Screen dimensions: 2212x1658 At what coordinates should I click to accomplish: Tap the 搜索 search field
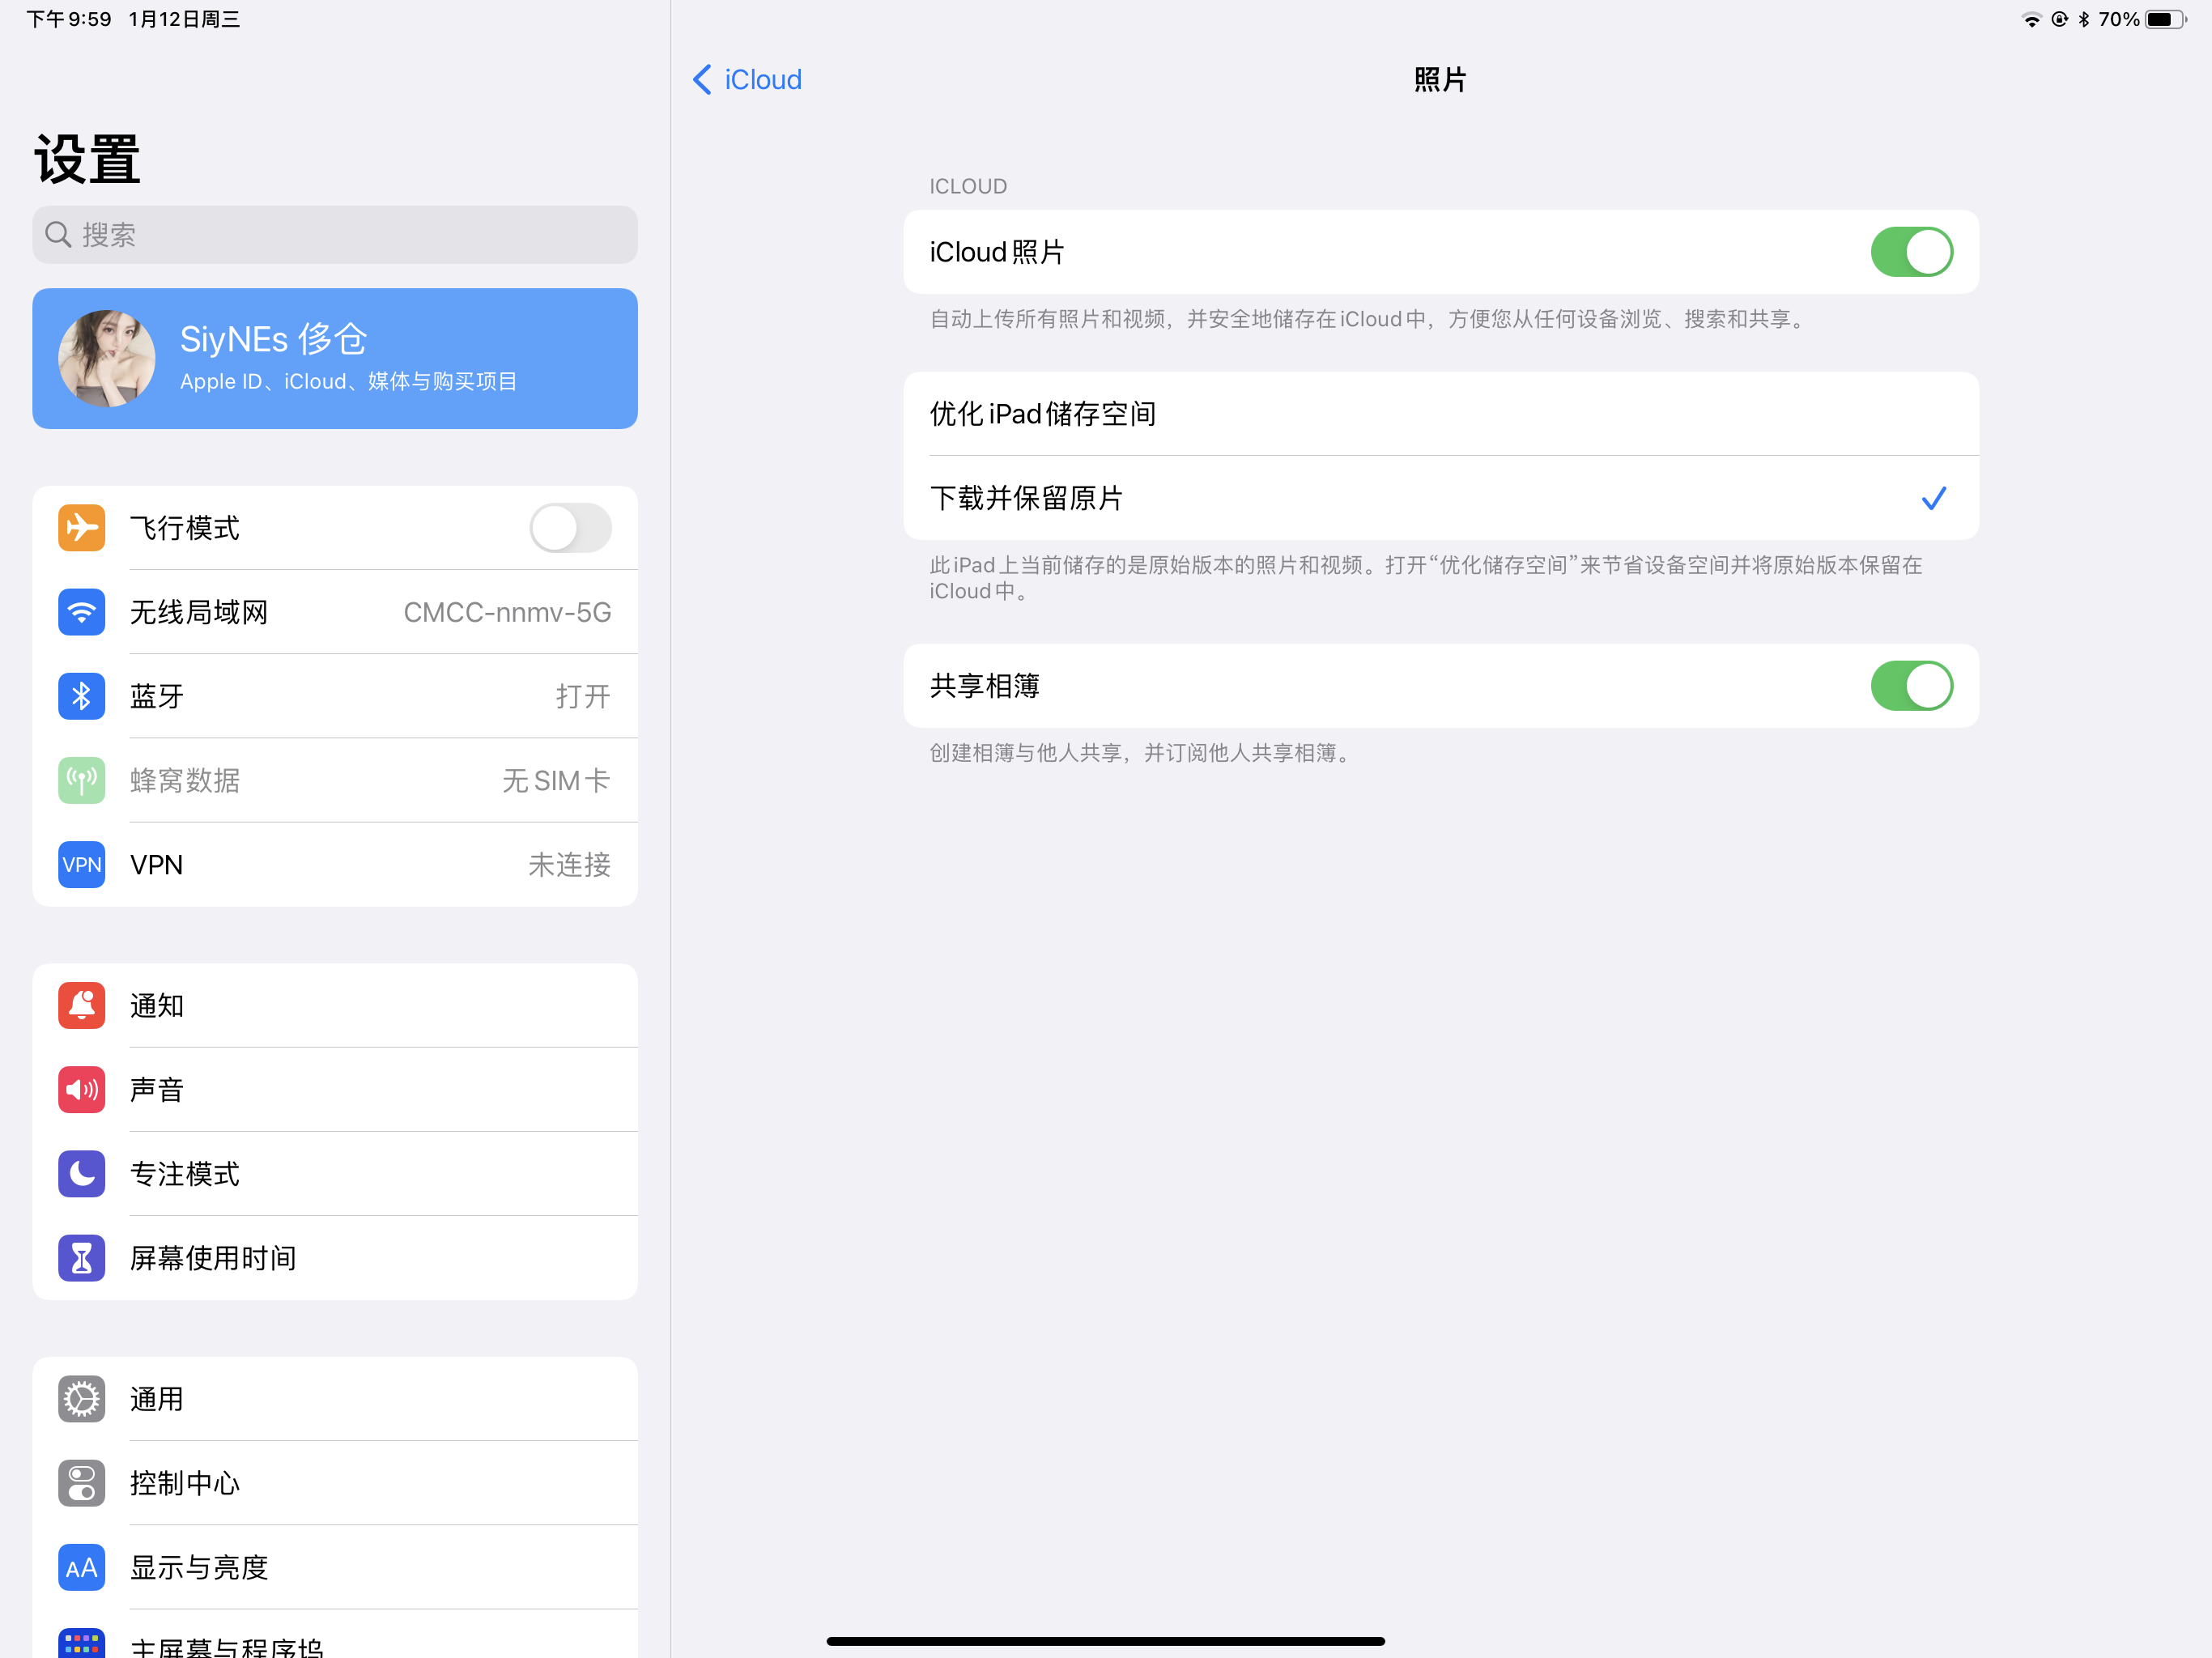335,235
